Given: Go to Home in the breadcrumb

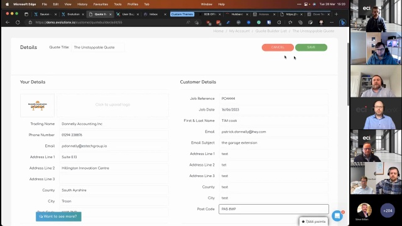Looking at the screenshot, I should pyautogui.click(x=219, y=31).
